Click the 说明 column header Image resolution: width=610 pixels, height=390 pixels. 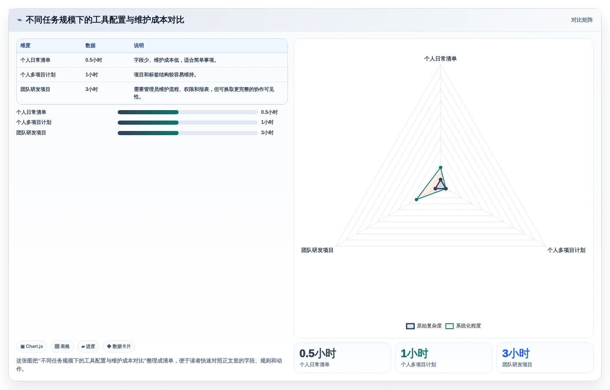(x=139, y=45)
